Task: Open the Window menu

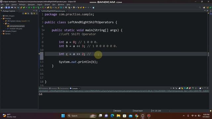Action: pos(61,4)
